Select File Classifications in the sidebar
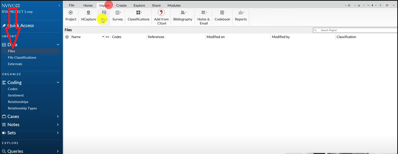Screen dimensions: 398x154 (x=22, y=58)
